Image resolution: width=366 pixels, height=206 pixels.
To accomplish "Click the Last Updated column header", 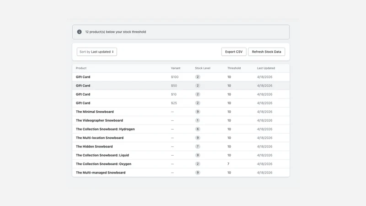I will coord(266,68).
